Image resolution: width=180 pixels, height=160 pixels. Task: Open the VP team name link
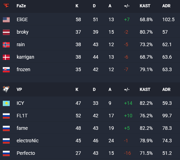coord(19,90)
